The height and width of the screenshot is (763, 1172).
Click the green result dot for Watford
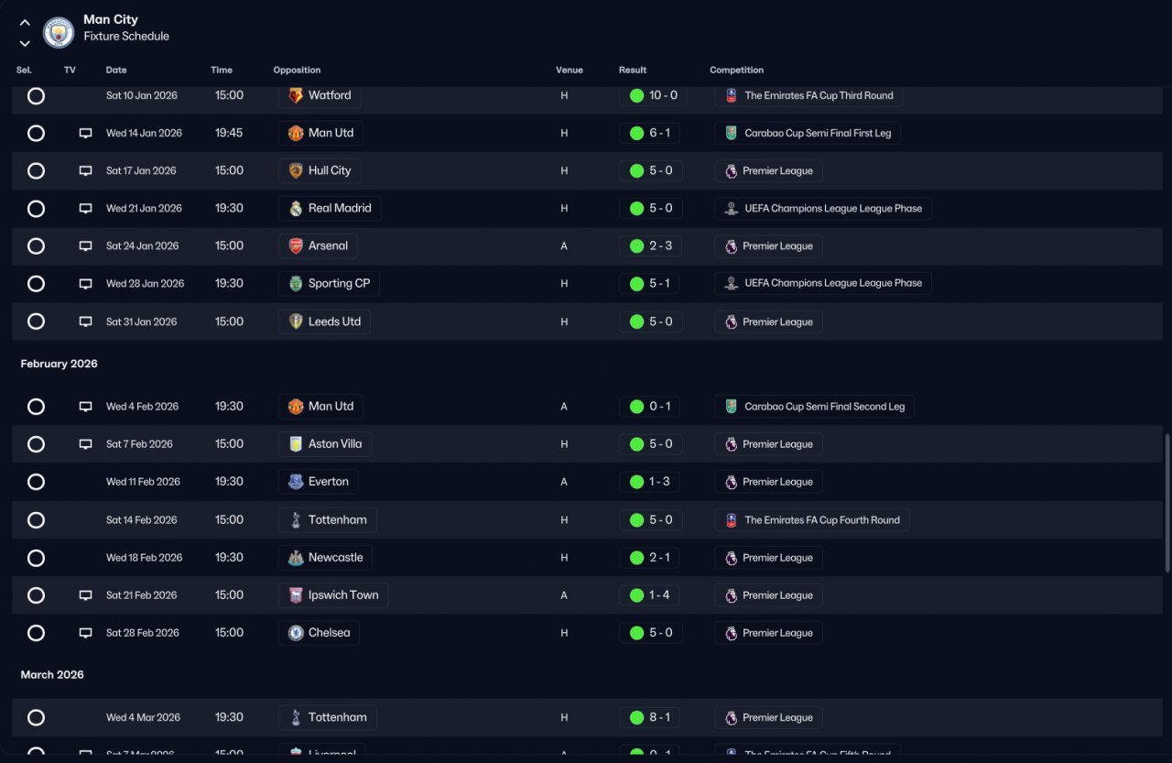[636, 95]
